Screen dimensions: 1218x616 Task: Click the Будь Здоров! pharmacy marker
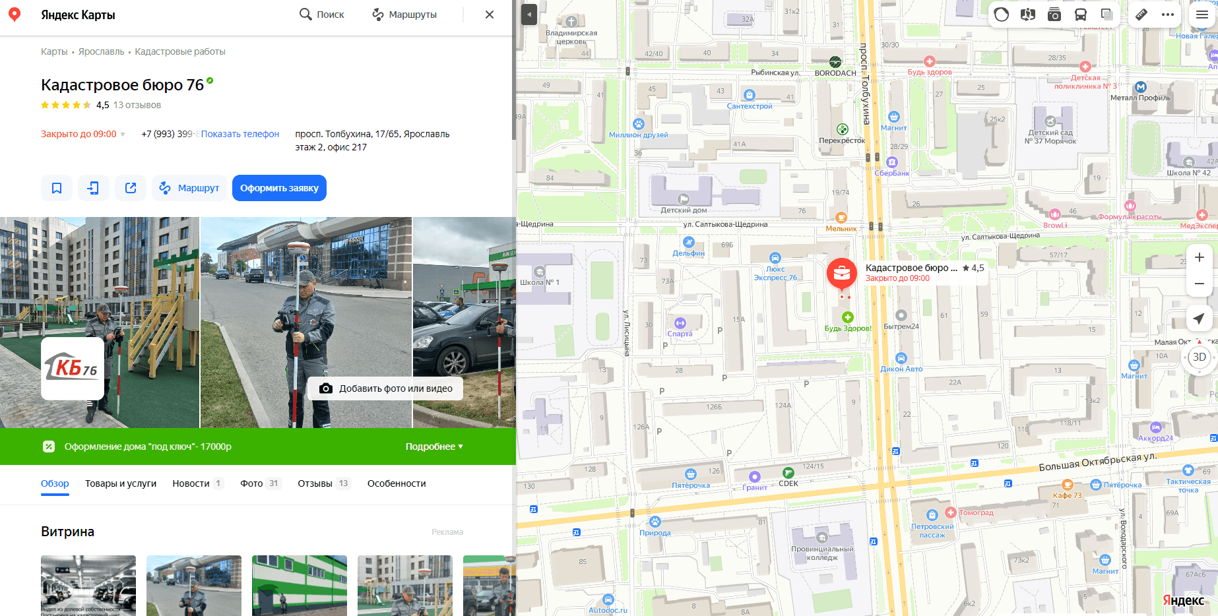pos(848,317)
